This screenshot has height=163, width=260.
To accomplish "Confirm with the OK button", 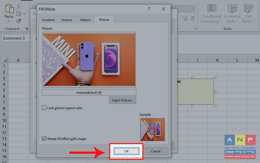I will 126,151.
